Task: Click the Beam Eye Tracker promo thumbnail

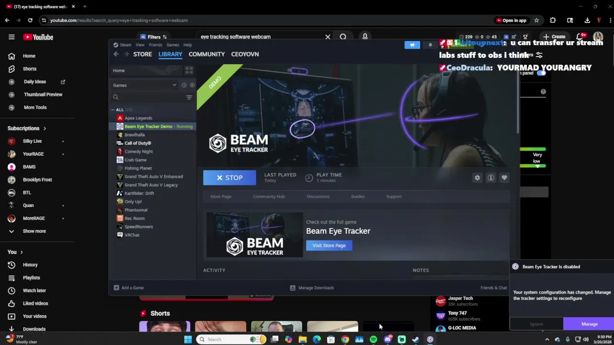Action: 255,235
